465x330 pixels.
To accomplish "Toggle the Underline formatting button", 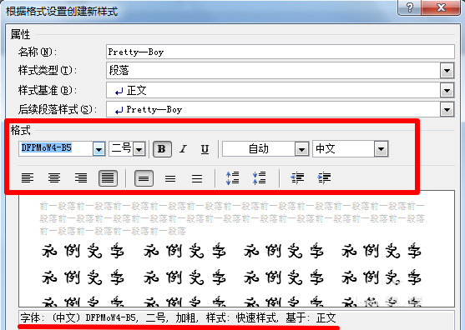I will (x=205, y=148).
